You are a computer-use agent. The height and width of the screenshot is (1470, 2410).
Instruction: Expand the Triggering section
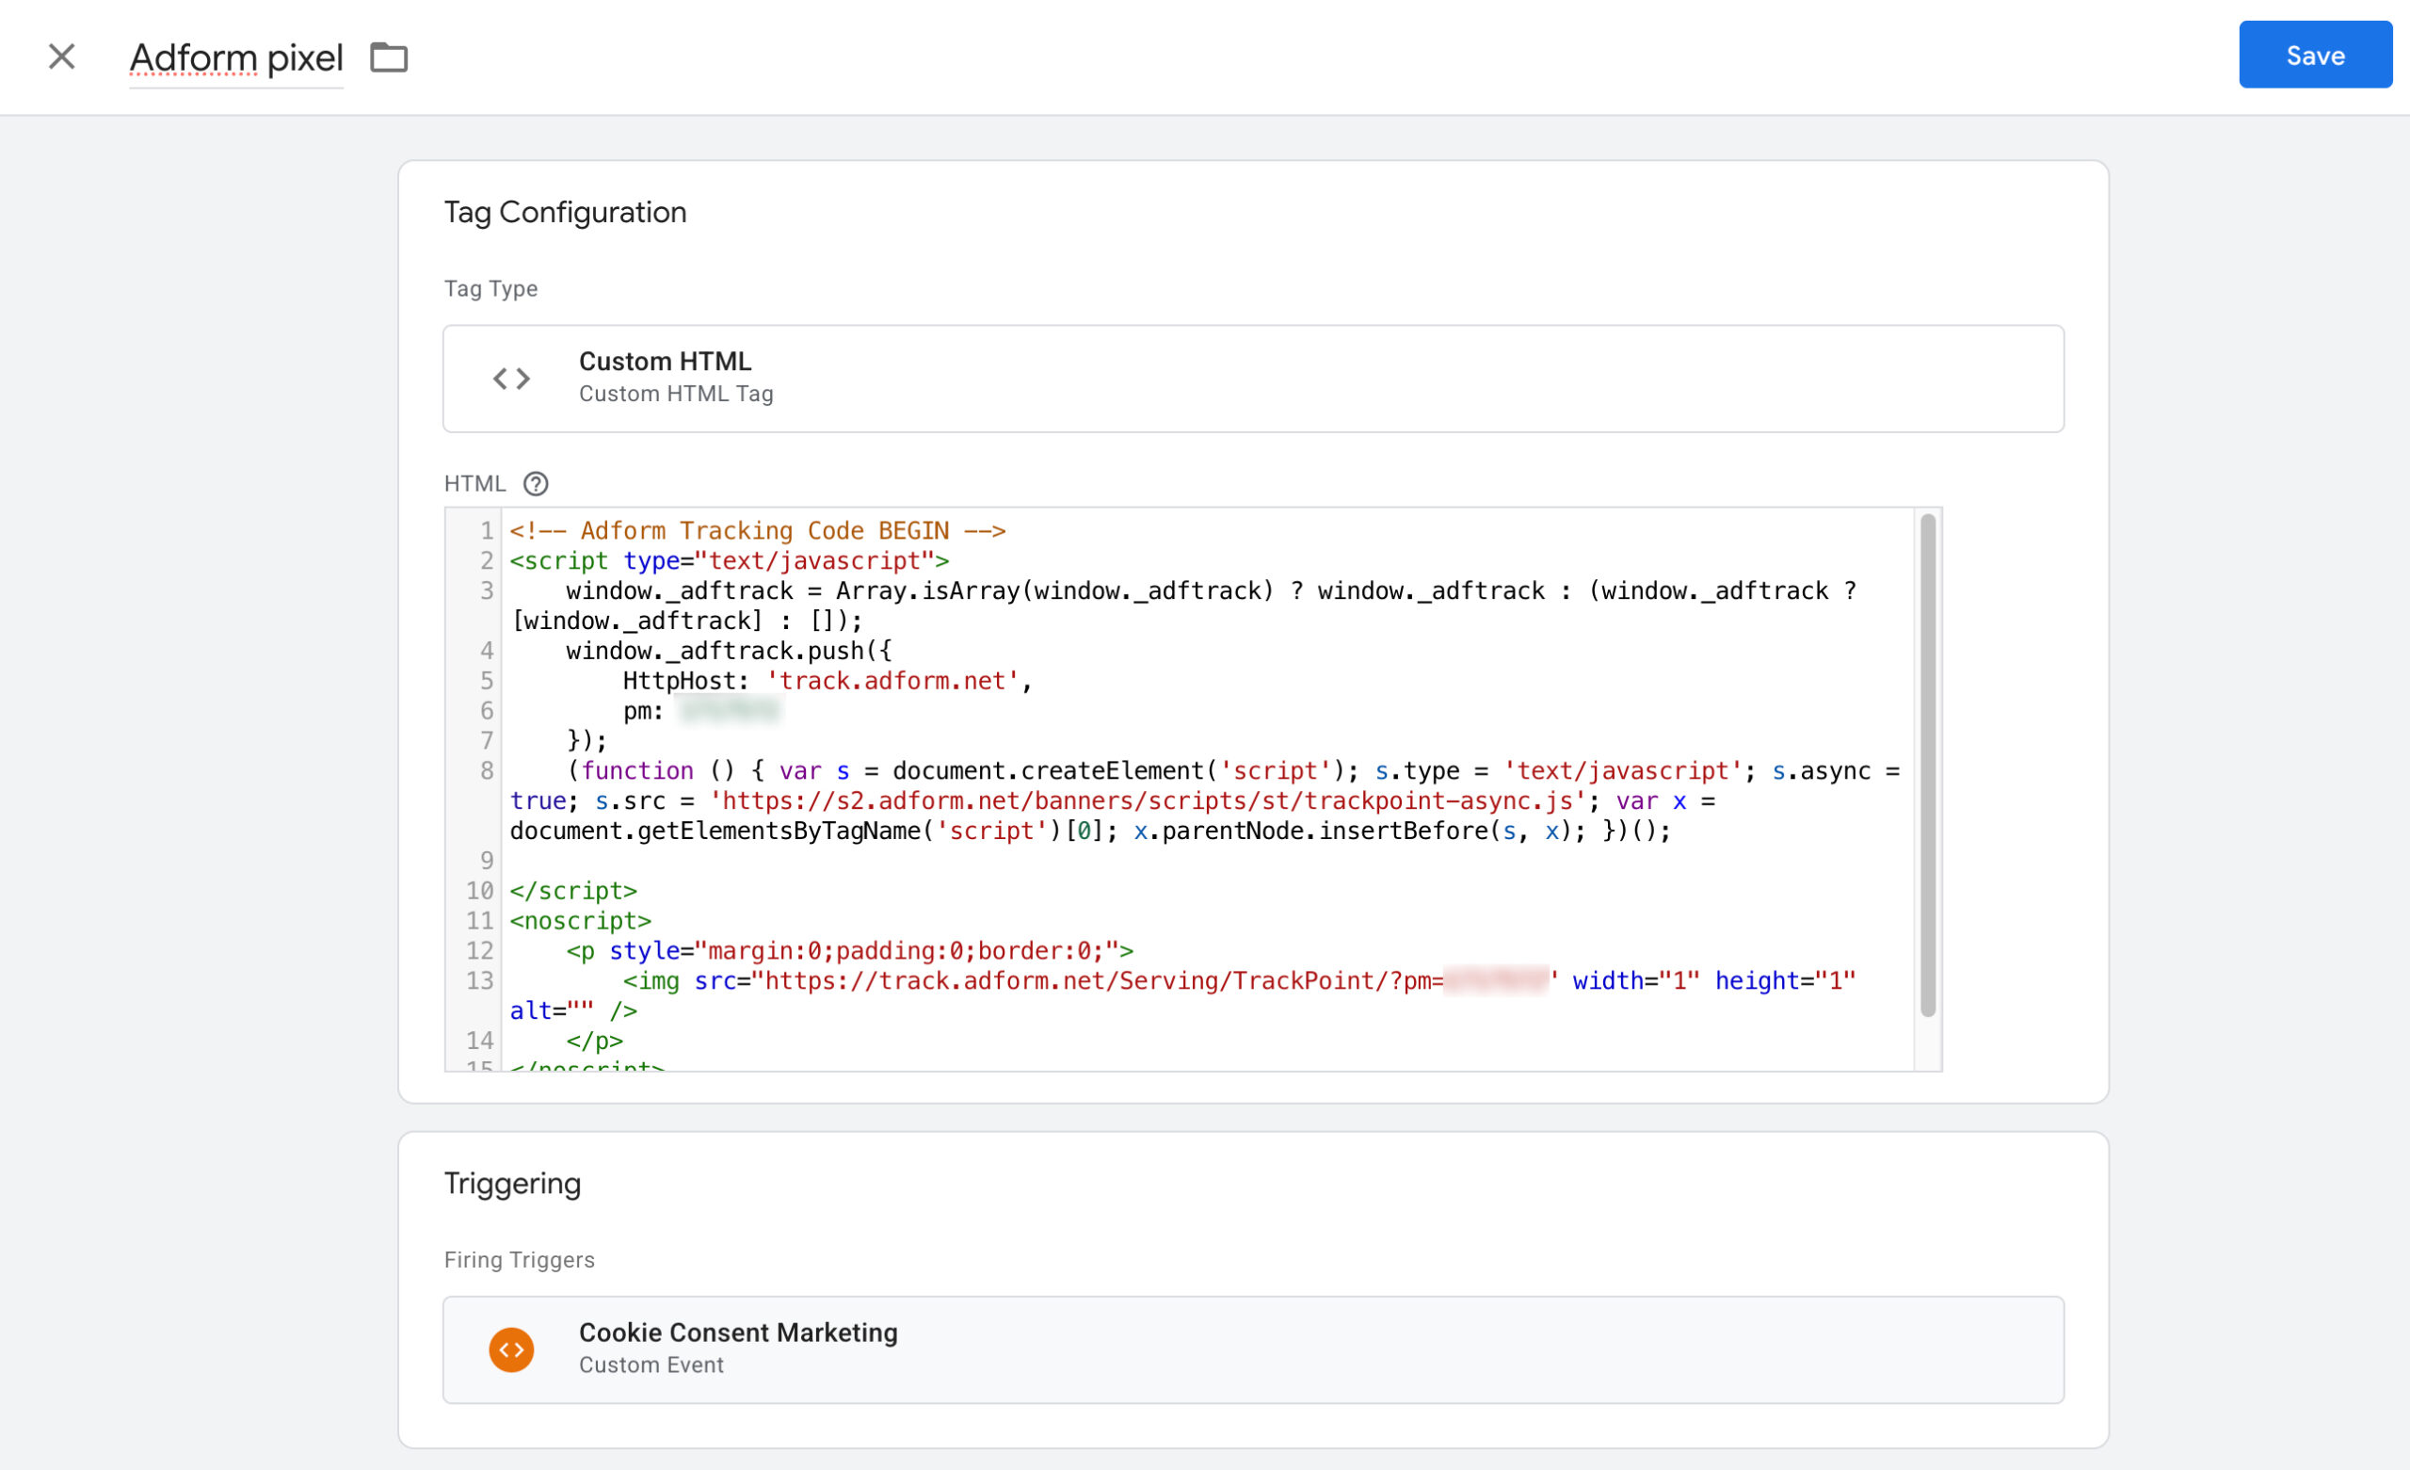click(511, 1183)
